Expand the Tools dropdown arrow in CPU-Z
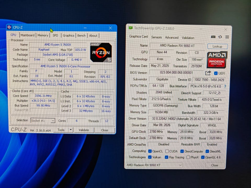251x188 pixels. click(71, 130)
